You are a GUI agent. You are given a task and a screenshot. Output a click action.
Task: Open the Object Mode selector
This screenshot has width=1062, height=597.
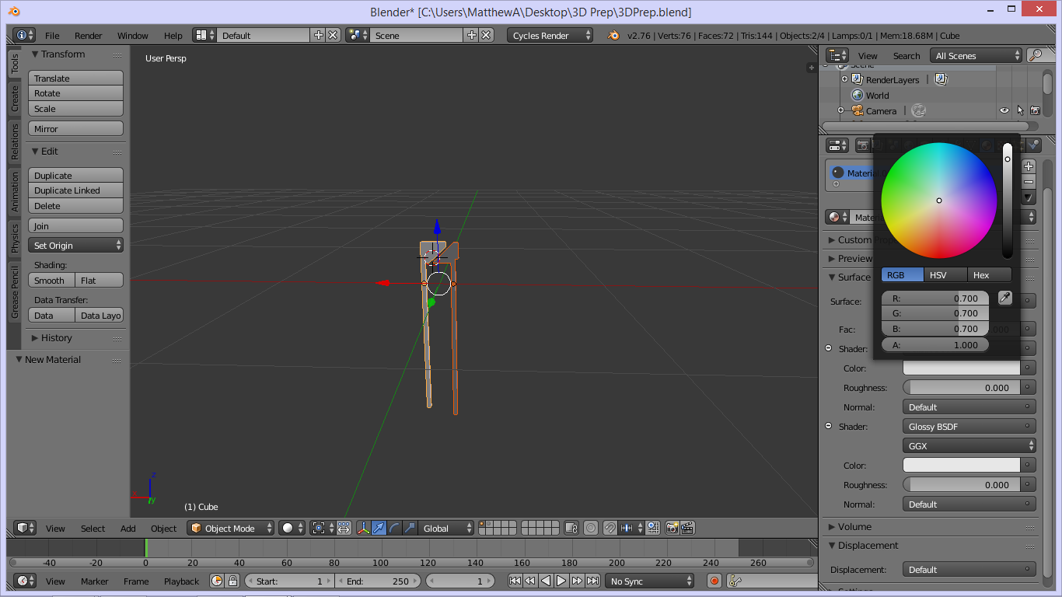pos(231,528)
